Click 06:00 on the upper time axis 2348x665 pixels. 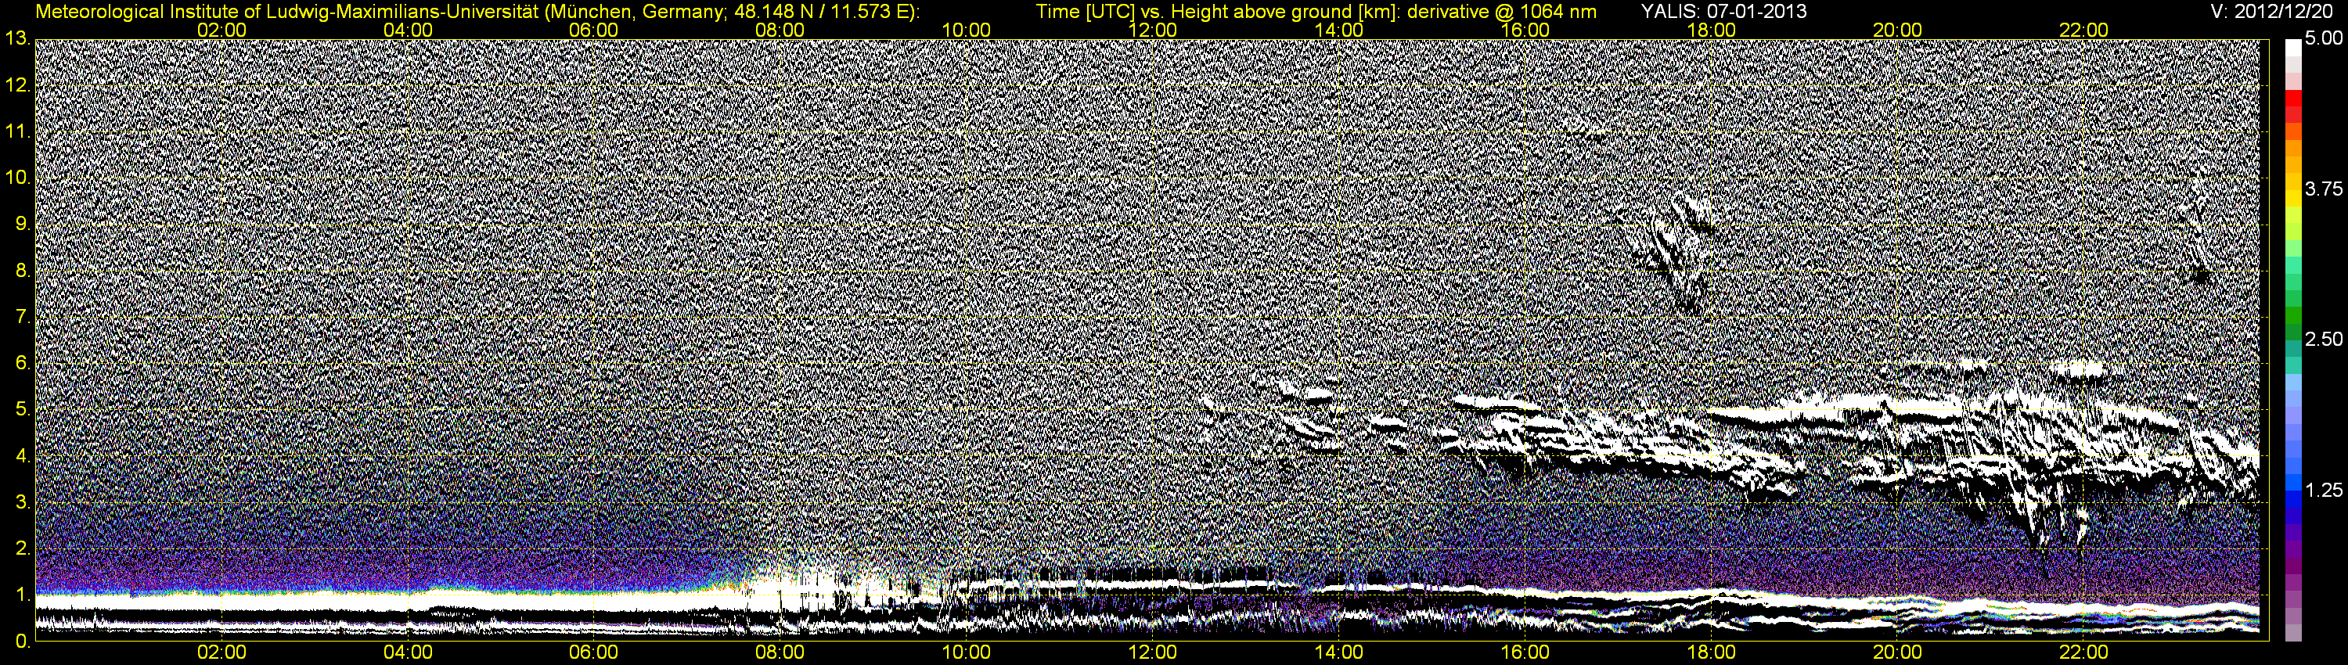tap(593, 30)
